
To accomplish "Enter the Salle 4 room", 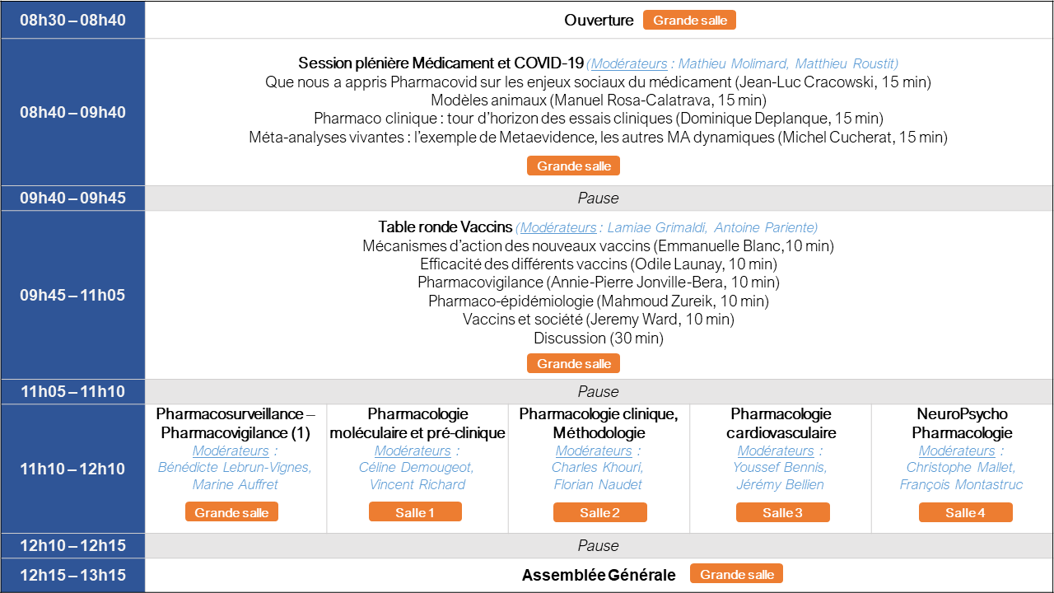I will [965, 512].
